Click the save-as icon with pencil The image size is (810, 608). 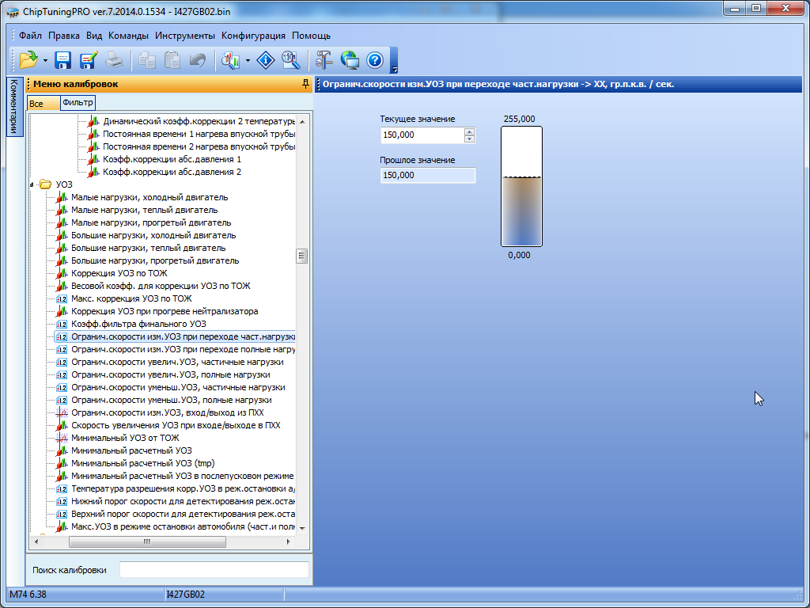point(88,60)
